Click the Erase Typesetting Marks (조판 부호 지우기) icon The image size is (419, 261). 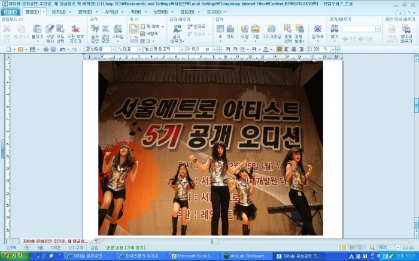coord(75,29)
